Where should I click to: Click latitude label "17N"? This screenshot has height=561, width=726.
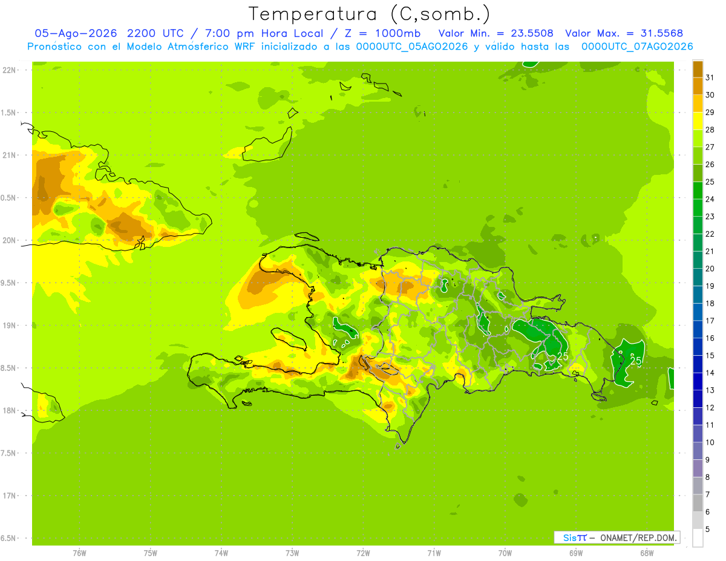click(x=10, y=496)
